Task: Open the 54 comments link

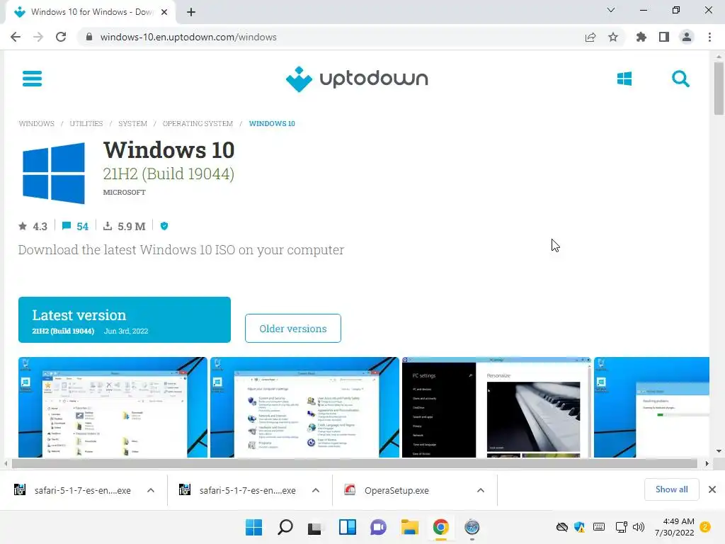Action: (x=75, y=226)
